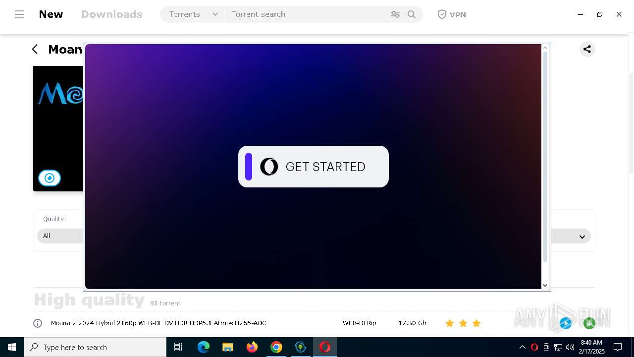Open the taskbar clock showing 8:40 AM
The image size is (634, 357).
pyautogui.click(x=592, y=347)
